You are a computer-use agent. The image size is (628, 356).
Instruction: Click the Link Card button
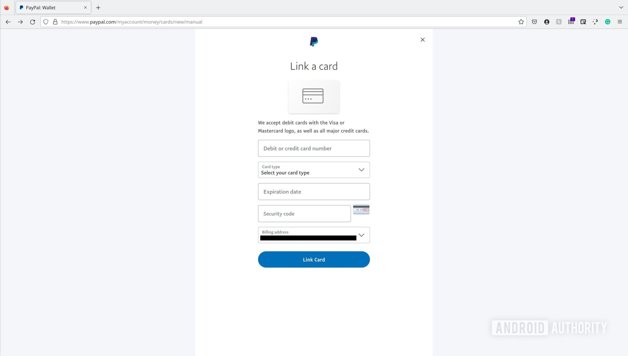click(x=314, y=259)
